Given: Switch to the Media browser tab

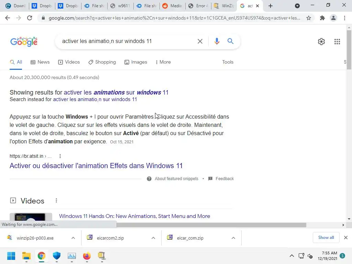Looking at the screenshot, I should tap(173, 6).
